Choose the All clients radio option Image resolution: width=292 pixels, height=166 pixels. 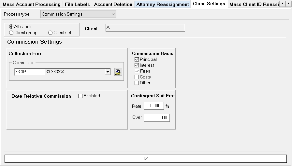coord(11,27)
